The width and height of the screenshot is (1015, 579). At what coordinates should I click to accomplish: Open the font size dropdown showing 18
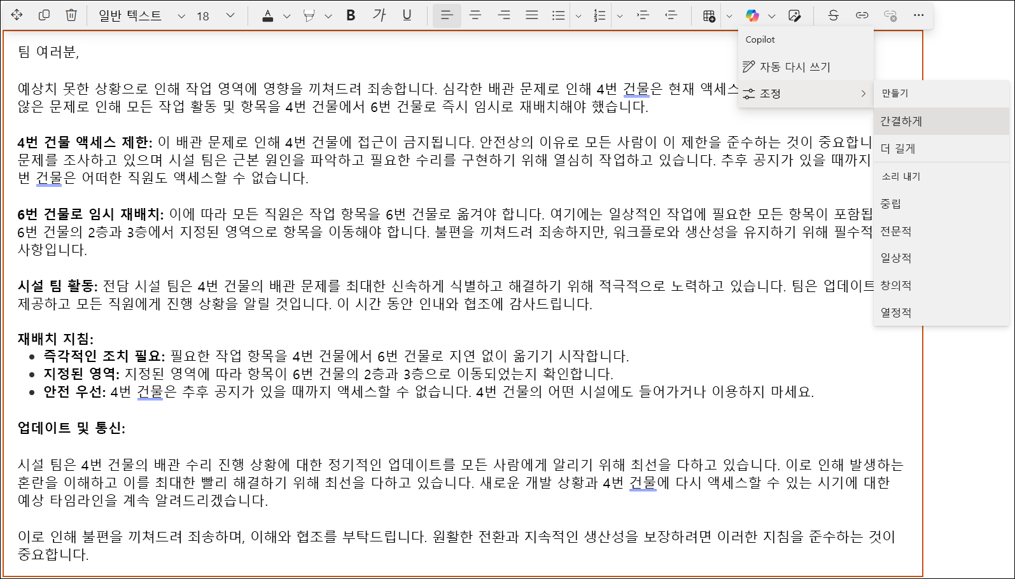coord(215,15)
